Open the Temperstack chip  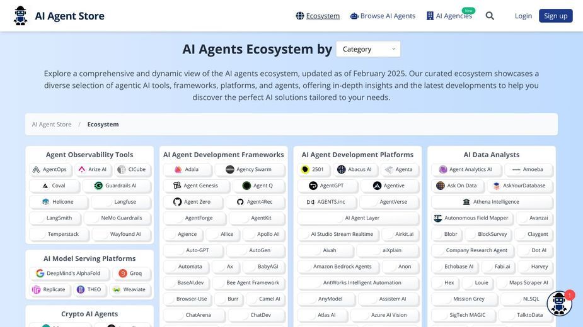point(59,234)
